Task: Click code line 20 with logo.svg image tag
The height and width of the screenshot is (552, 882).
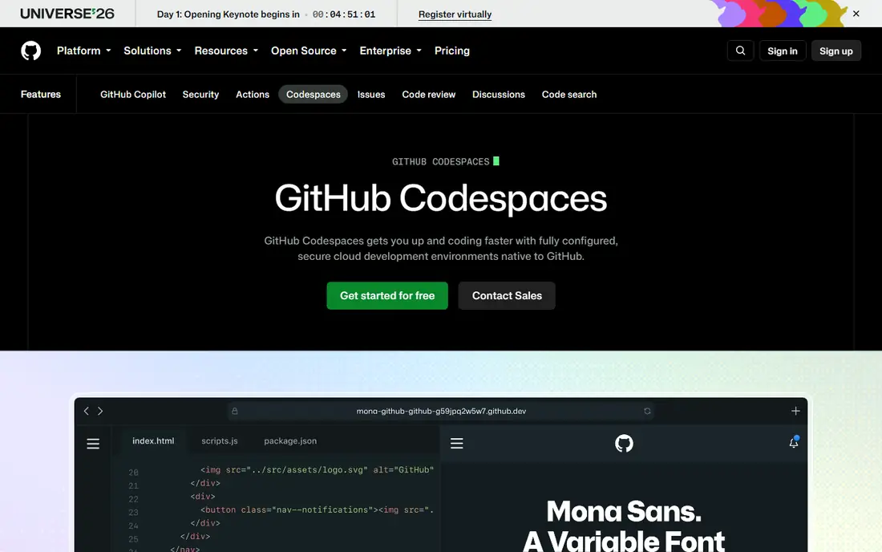Action: coord(317,470)
